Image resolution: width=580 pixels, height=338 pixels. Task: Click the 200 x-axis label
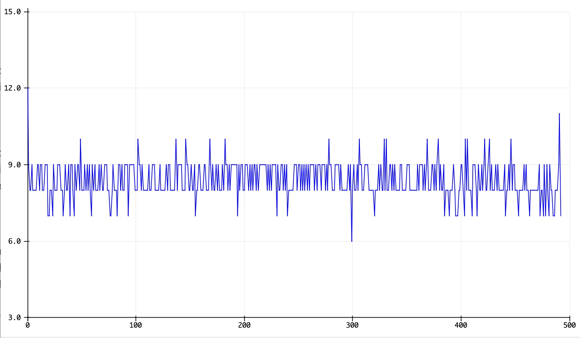[244, 325]
